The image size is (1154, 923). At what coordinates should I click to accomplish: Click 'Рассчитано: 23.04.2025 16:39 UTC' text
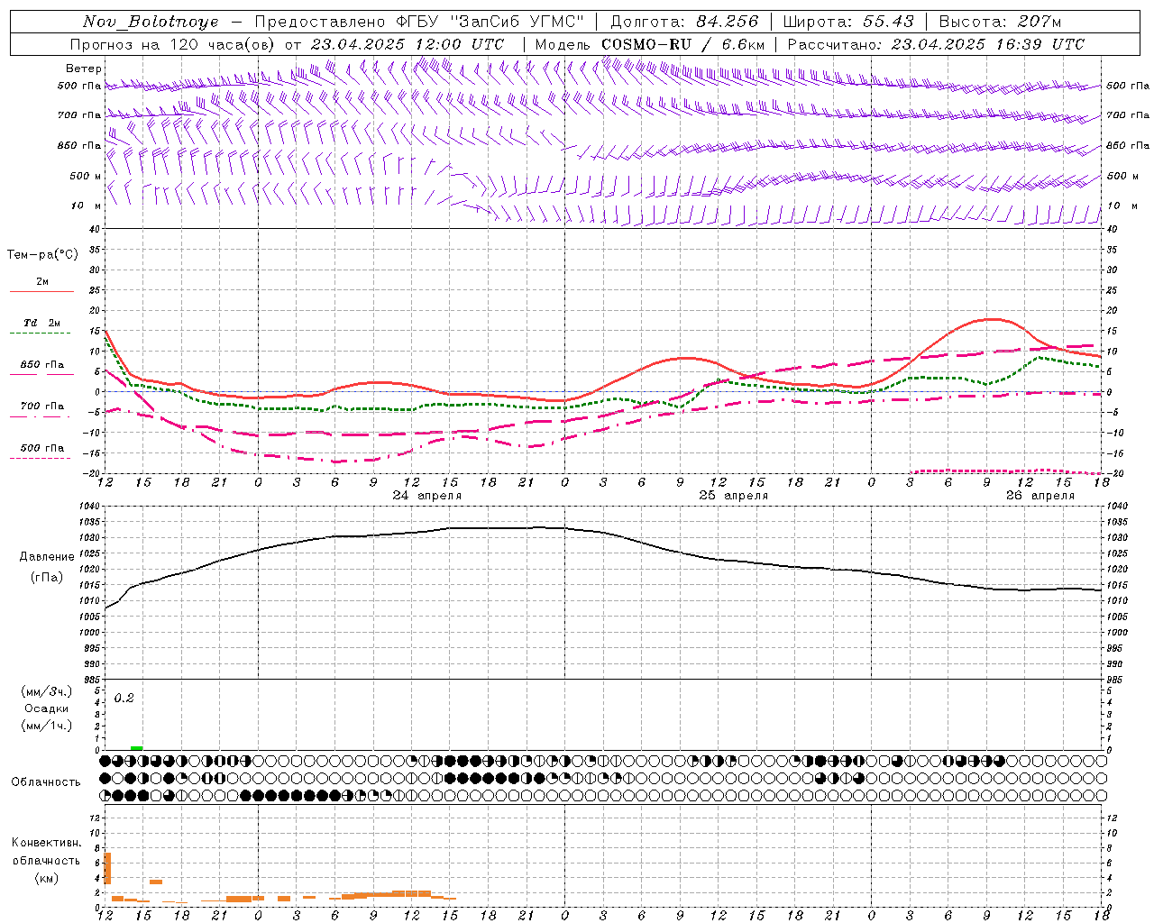(x=936, y=44)
